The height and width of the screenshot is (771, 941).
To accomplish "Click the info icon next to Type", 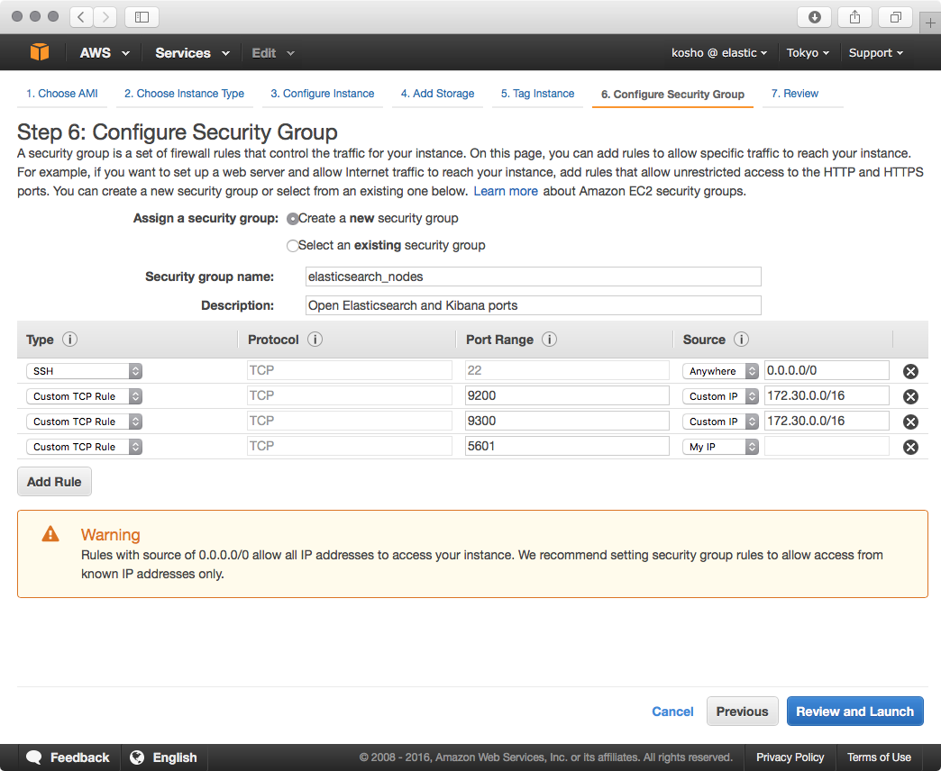I will coord(69,340).
